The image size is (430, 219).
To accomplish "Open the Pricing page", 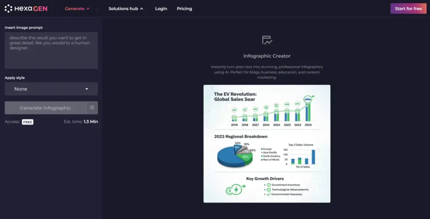I will pos(184,9).
